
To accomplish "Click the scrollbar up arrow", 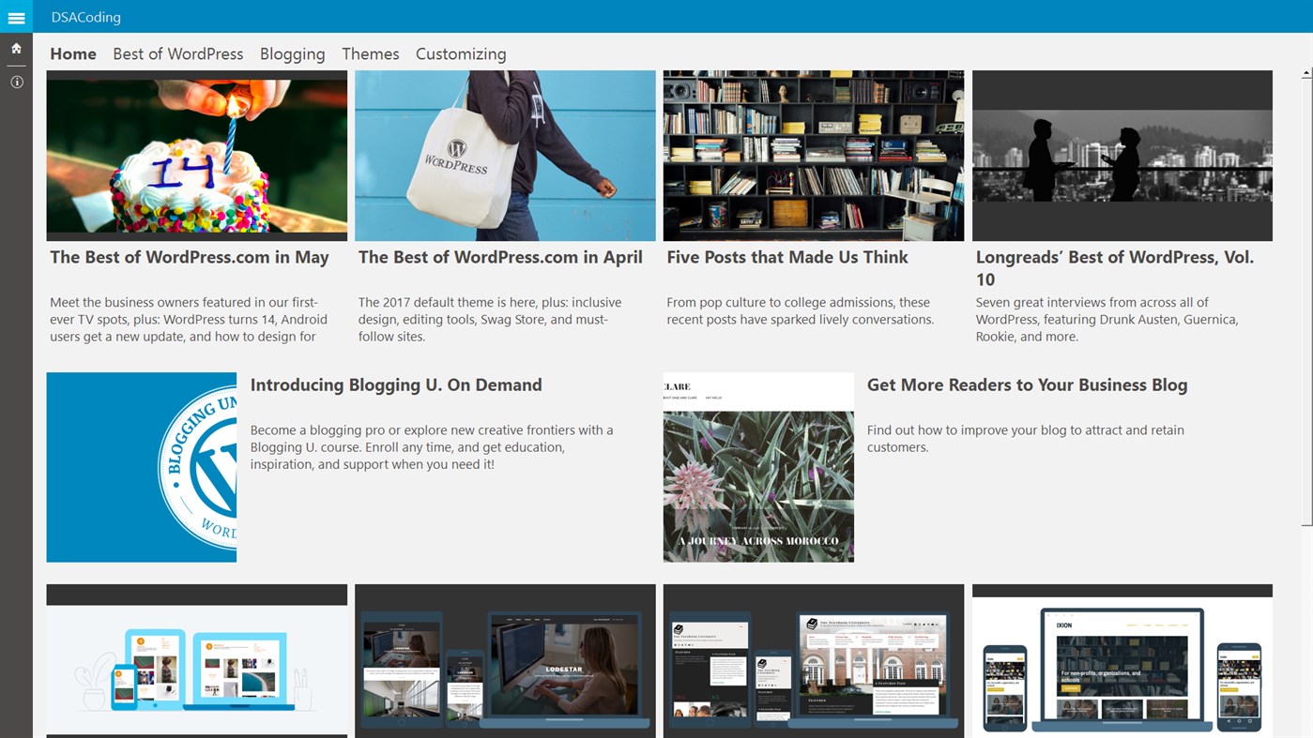I will click(1306, 73).
